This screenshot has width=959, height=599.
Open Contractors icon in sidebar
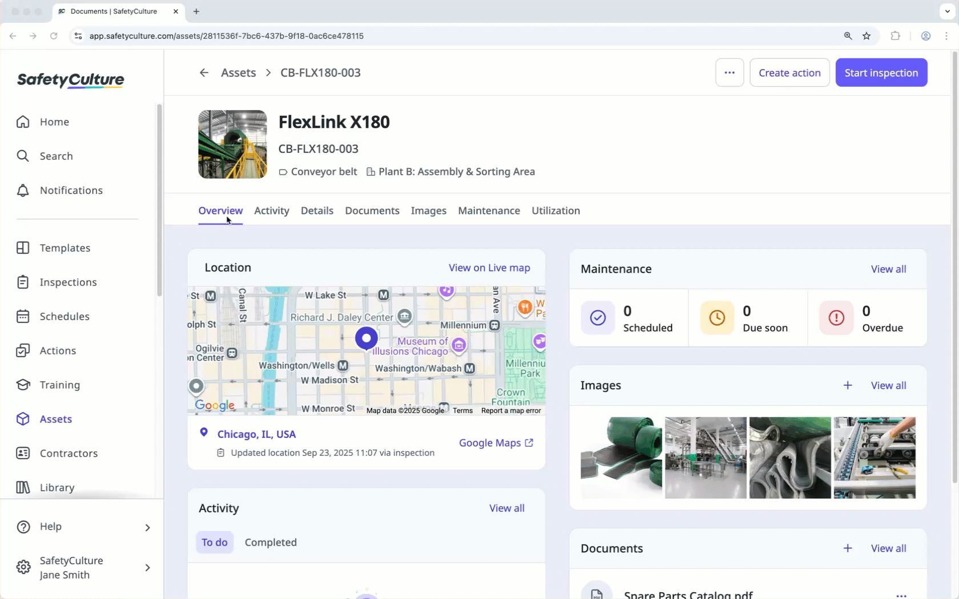[x=23, y=453]
